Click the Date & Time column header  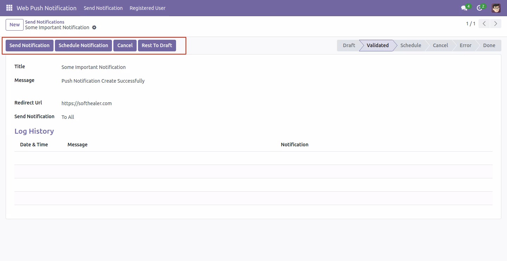coord(34,145)
